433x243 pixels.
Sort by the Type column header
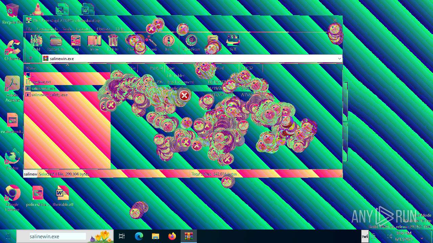click(185, 68)
